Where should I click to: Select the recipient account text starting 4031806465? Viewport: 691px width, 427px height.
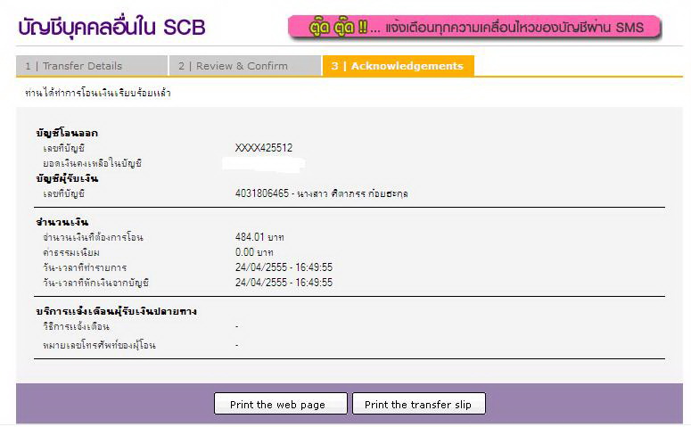(321, 193)
